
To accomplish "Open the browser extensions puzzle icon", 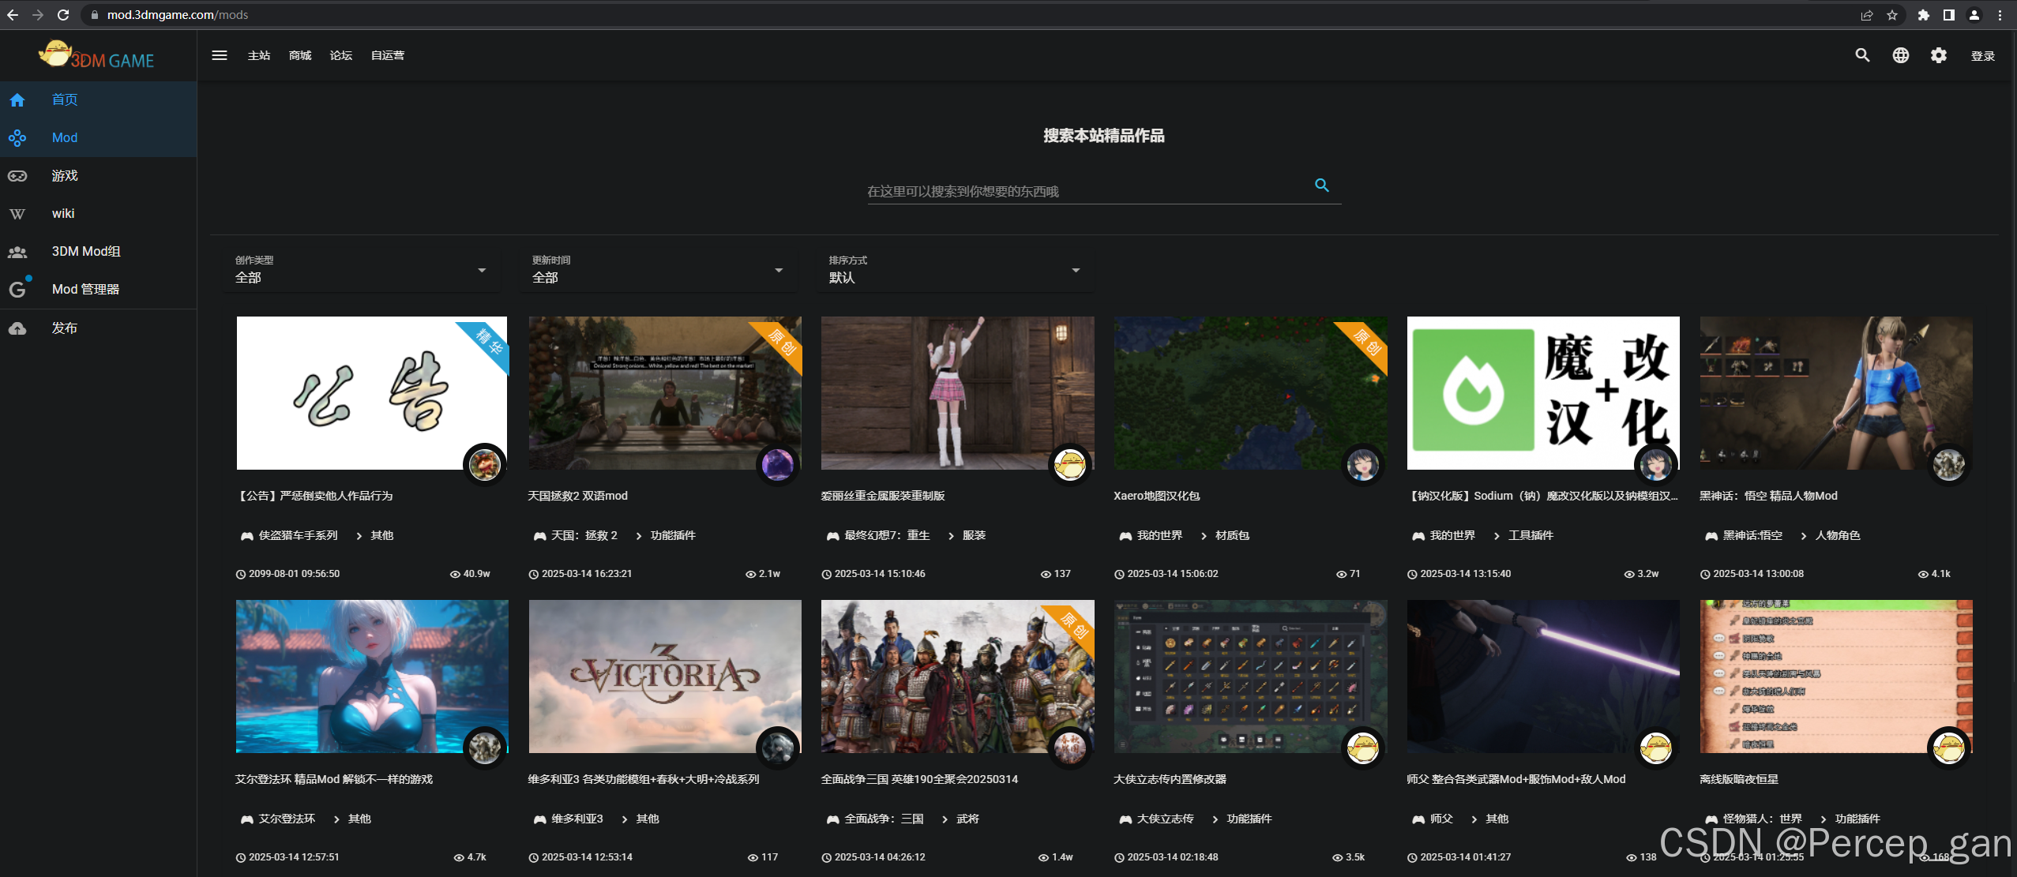I will coord(1924,15).
